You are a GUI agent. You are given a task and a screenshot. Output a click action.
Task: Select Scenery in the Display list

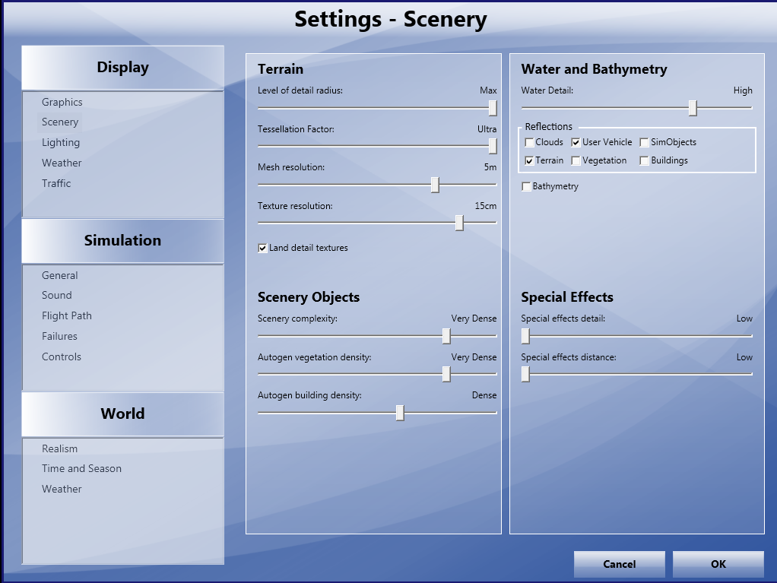(x=60, y=122)
